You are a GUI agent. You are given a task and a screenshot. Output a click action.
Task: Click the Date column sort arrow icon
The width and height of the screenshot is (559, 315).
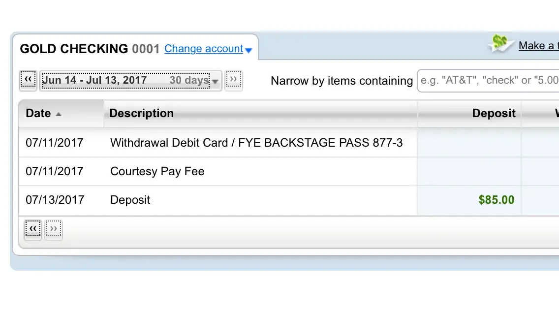click(x=59, y=114)
